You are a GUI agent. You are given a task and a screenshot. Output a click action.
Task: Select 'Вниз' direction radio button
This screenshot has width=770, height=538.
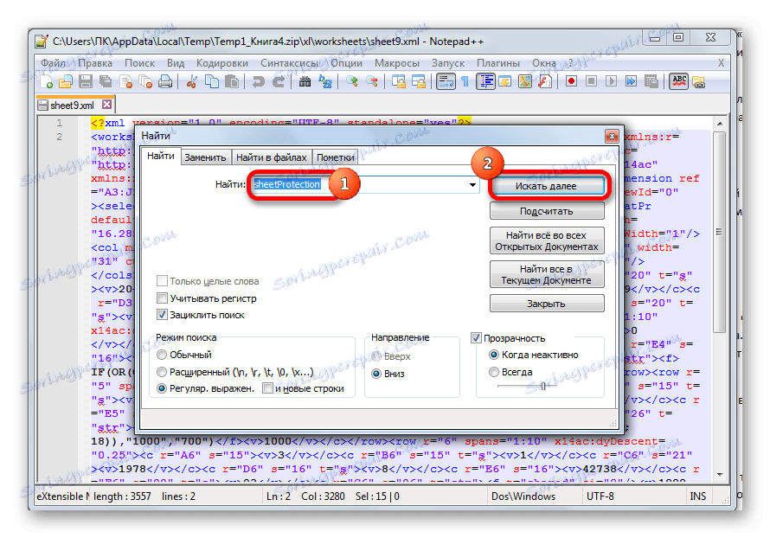point(376,374)
